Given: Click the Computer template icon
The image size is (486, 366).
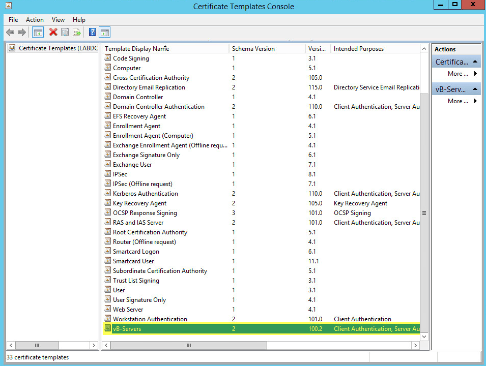Looking at the screenshot, I should coord(107,68).
